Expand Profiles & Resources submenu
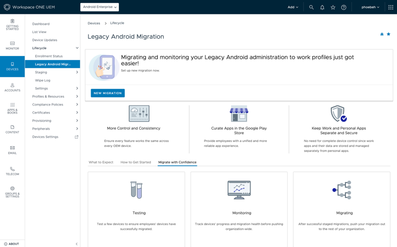This screenshot has height=247, width=397. (x=77, y=97)
